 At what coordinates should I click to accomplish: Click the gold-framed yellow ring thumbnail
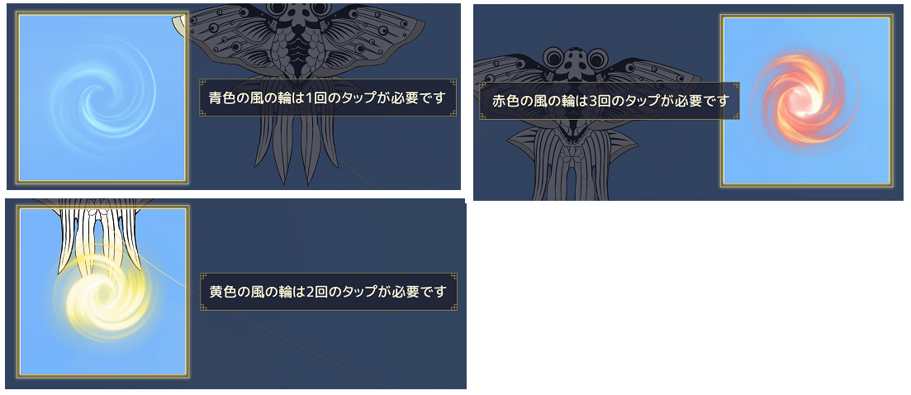click(102, 292)
